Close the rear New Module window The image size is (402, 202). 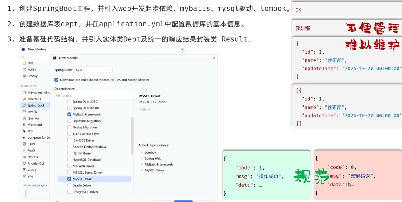click(x=182, y=49)
